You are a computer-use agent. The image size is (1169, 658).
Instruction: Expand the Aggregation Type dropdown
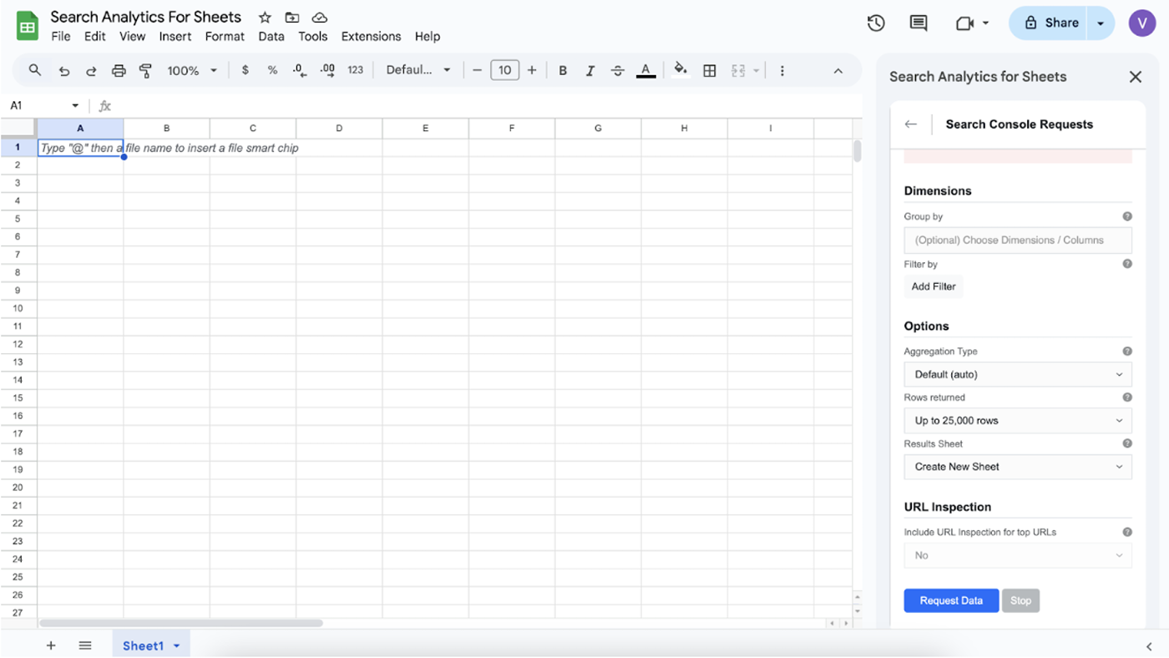pyautogui.click(x=1017, y=375)
